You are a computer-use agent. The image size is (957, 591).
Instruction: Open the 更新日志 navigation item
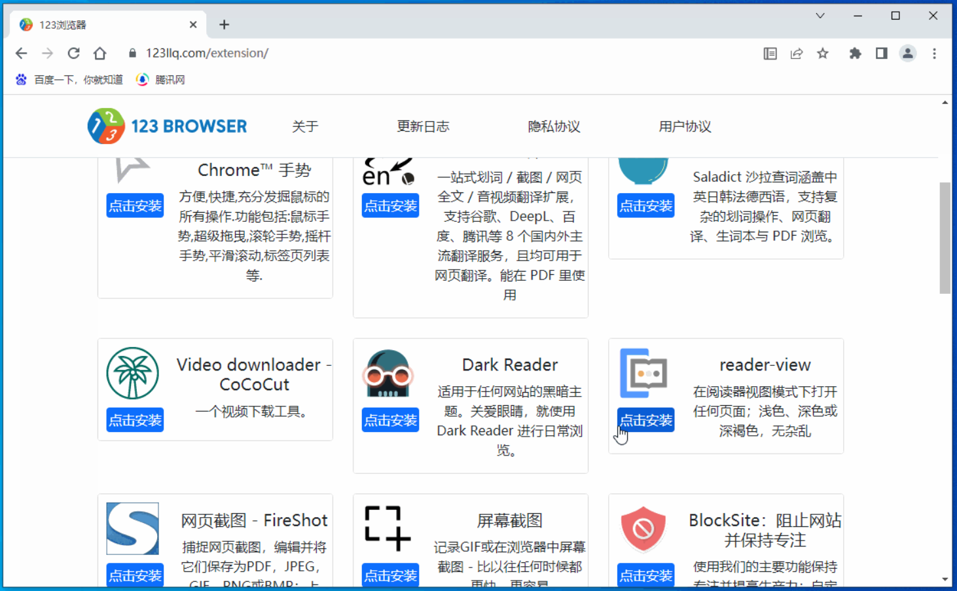(423, 126)
